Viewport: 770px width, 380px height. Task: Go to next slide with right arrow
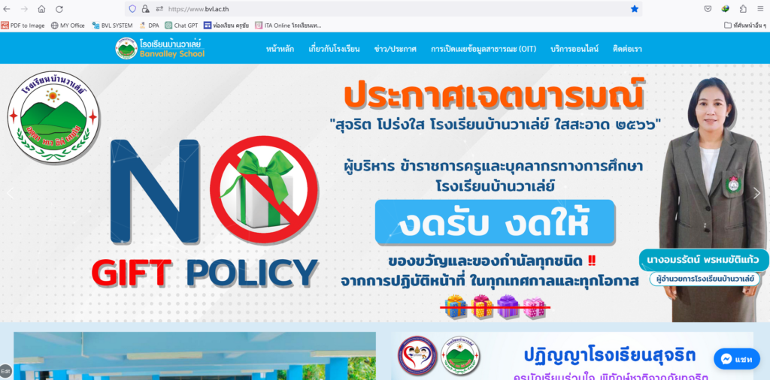tap(756, 193)
